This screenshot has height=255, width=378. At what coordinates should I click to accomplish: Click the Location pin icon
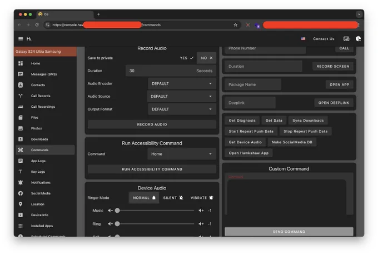coord(21,204)
